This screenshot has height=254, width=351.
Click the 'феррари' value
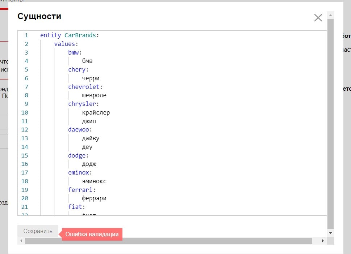94,198
